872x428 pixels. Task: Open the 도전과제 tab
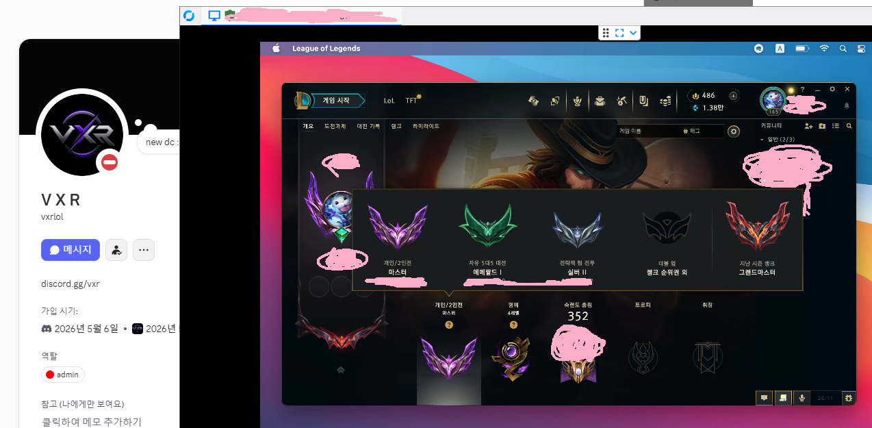(x=335, y=127)
